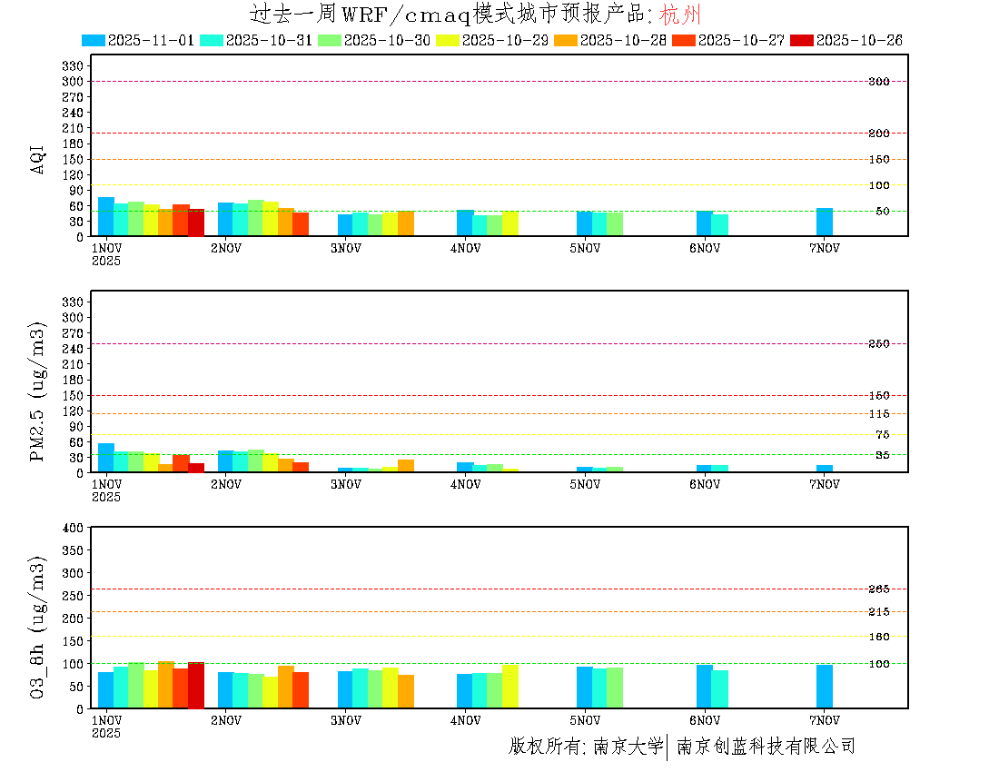
Task: Select the orange 2025-10-28 legend swatch
Action: 566,40
